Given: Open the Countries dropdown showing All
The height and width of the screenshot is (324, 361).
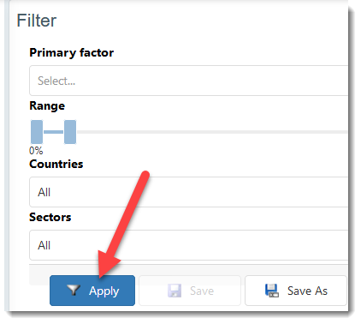Looking at the screenshot, I should coord(188,192).
